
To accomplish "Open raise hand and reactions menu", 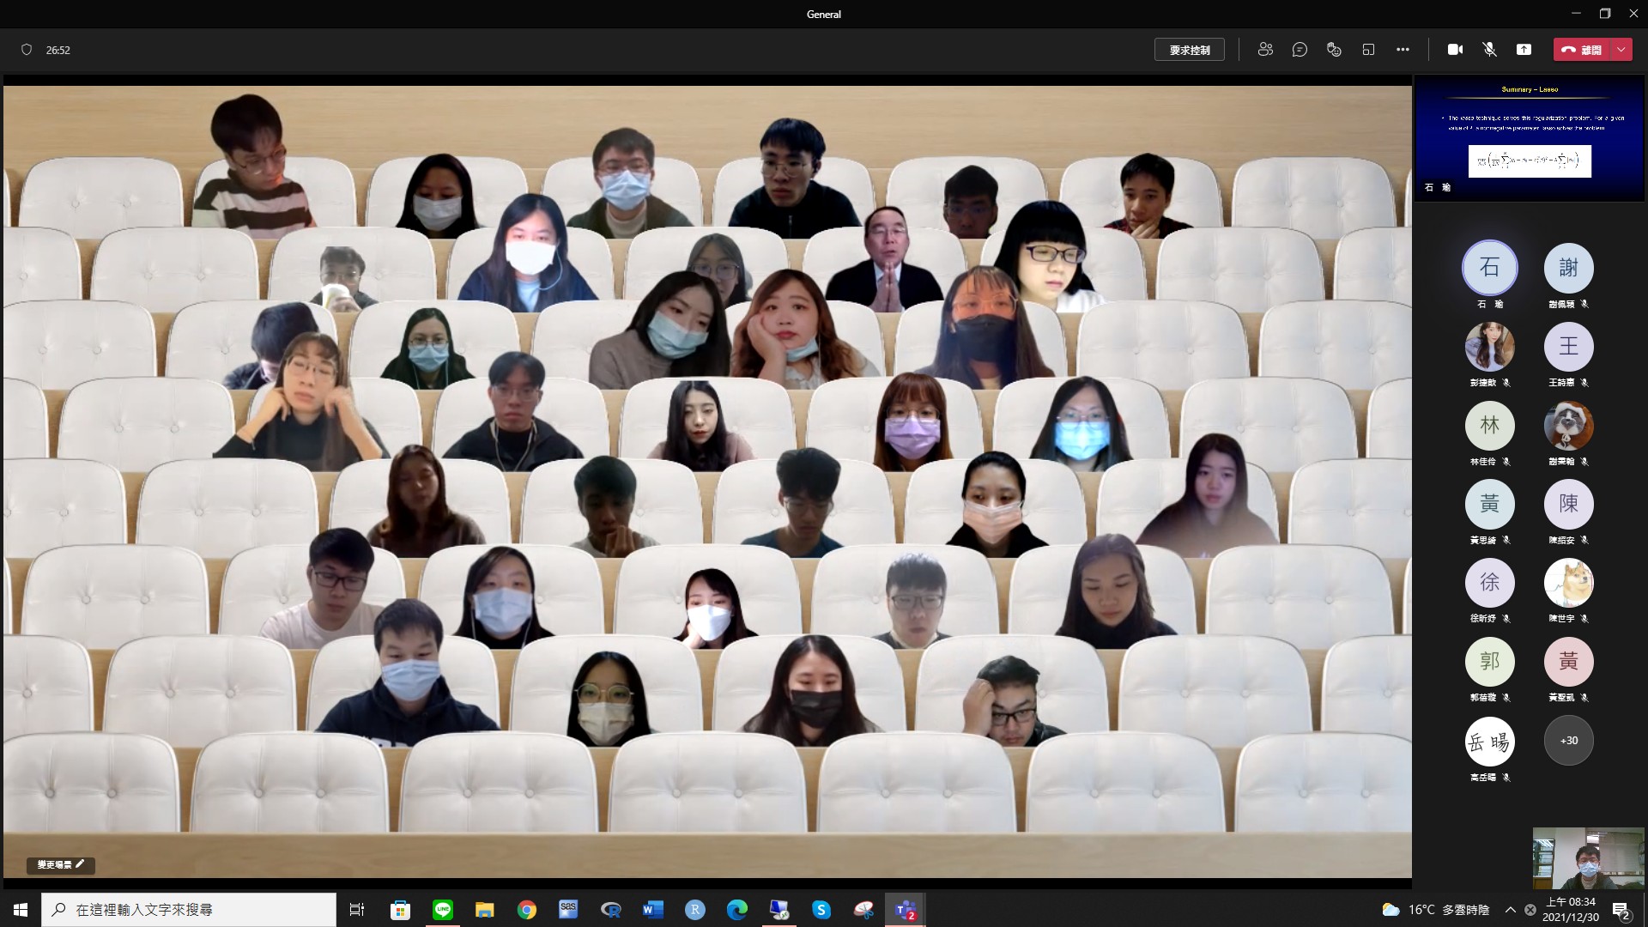I will [1334, 50].
